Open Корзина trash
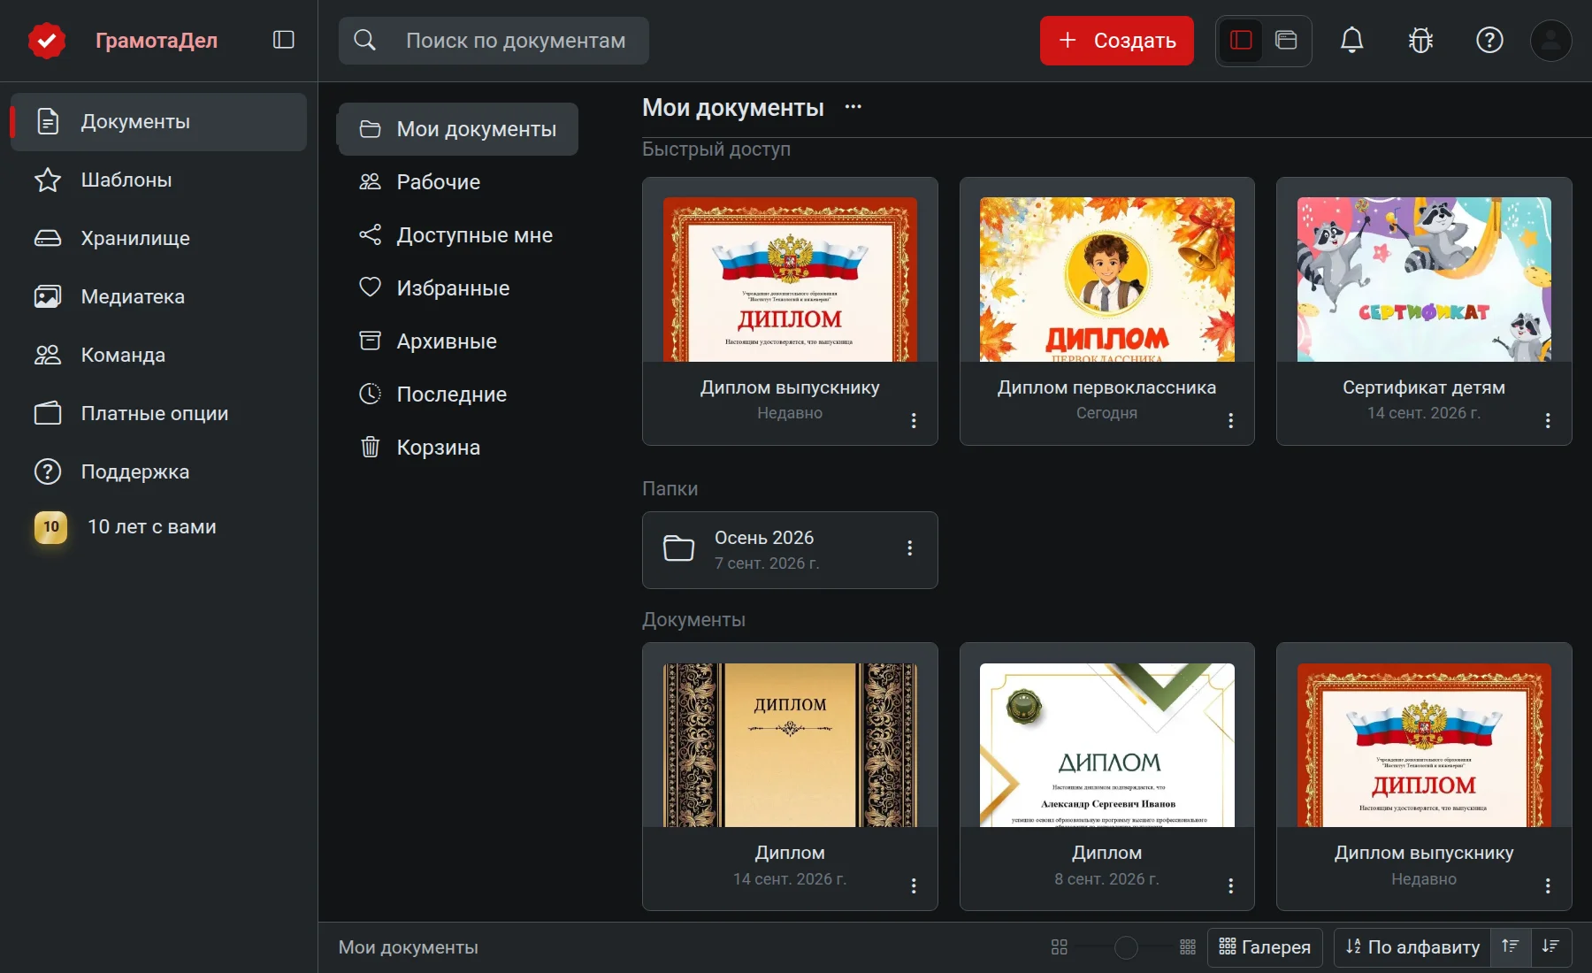 (458, 448)
